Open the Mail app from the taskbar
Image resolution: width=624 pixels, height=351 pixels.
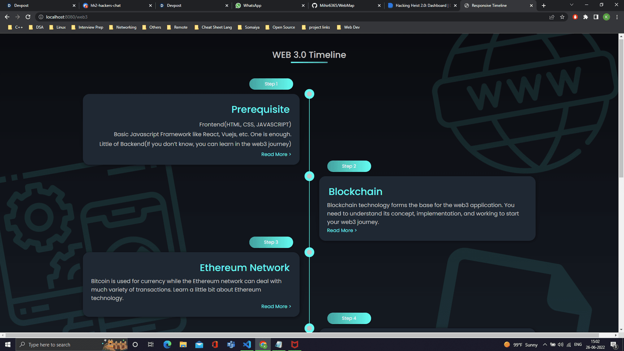point(199,344)
